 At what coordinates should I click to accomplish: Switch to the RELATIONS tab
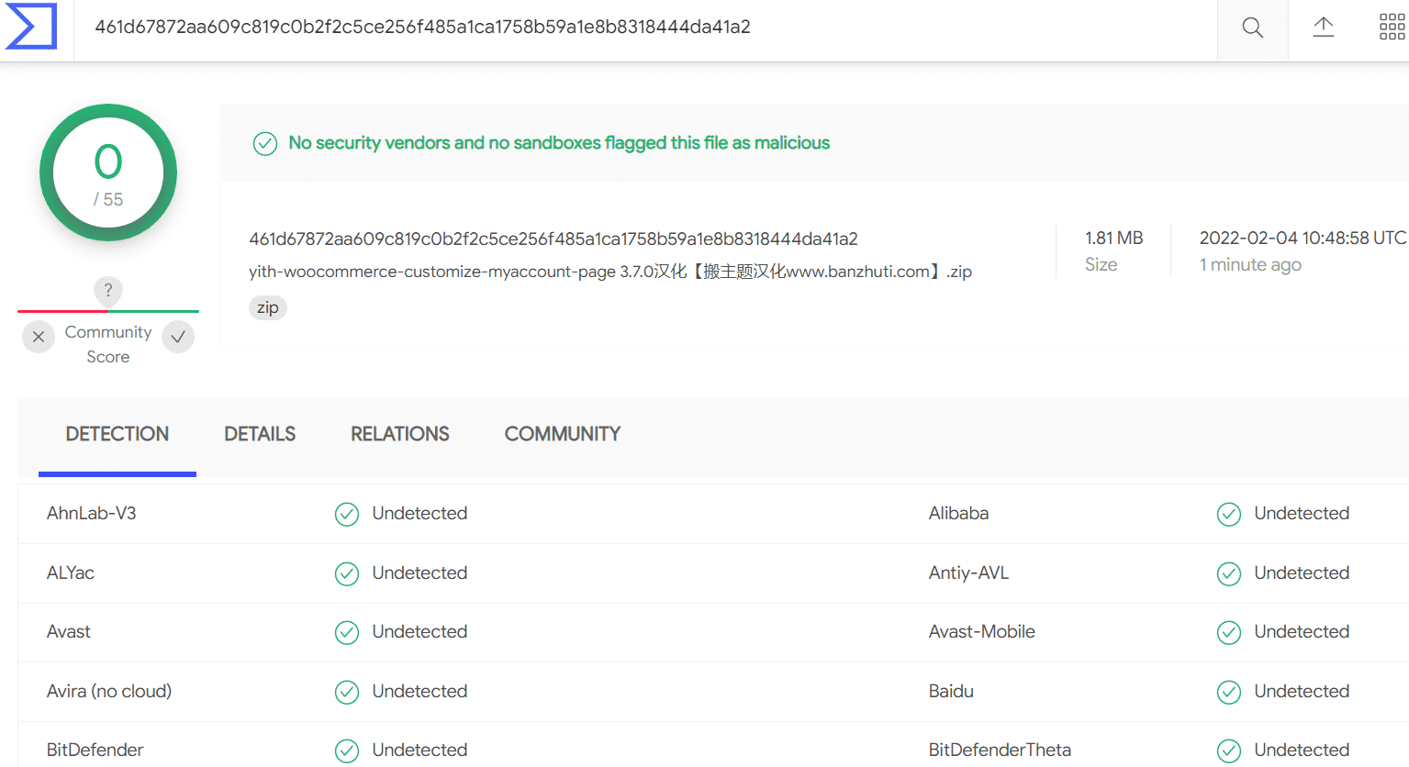(400, 434)
